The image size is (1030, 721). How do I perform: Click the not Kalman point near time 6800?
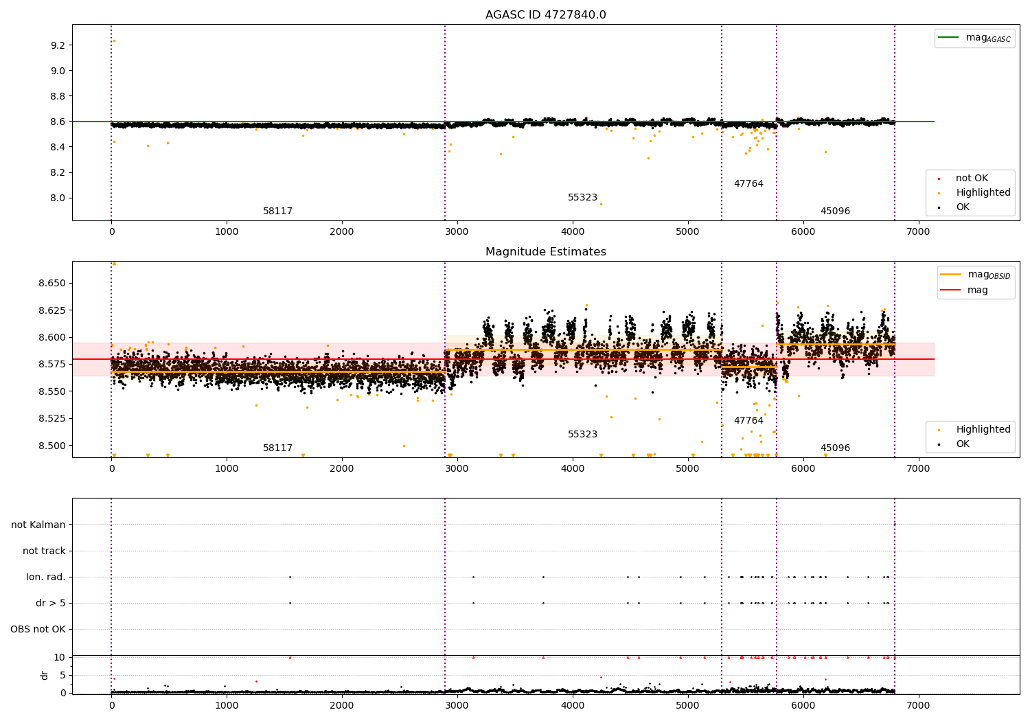tap(894, 525)
